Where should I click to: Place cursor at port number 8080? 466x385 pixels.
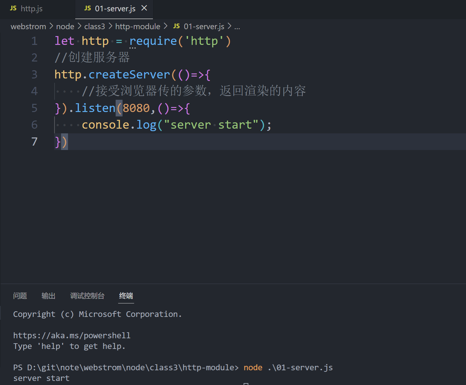point(136,108)
